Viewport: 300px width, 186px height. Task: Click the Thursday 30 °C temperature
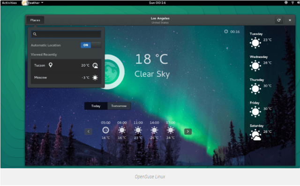268,85
